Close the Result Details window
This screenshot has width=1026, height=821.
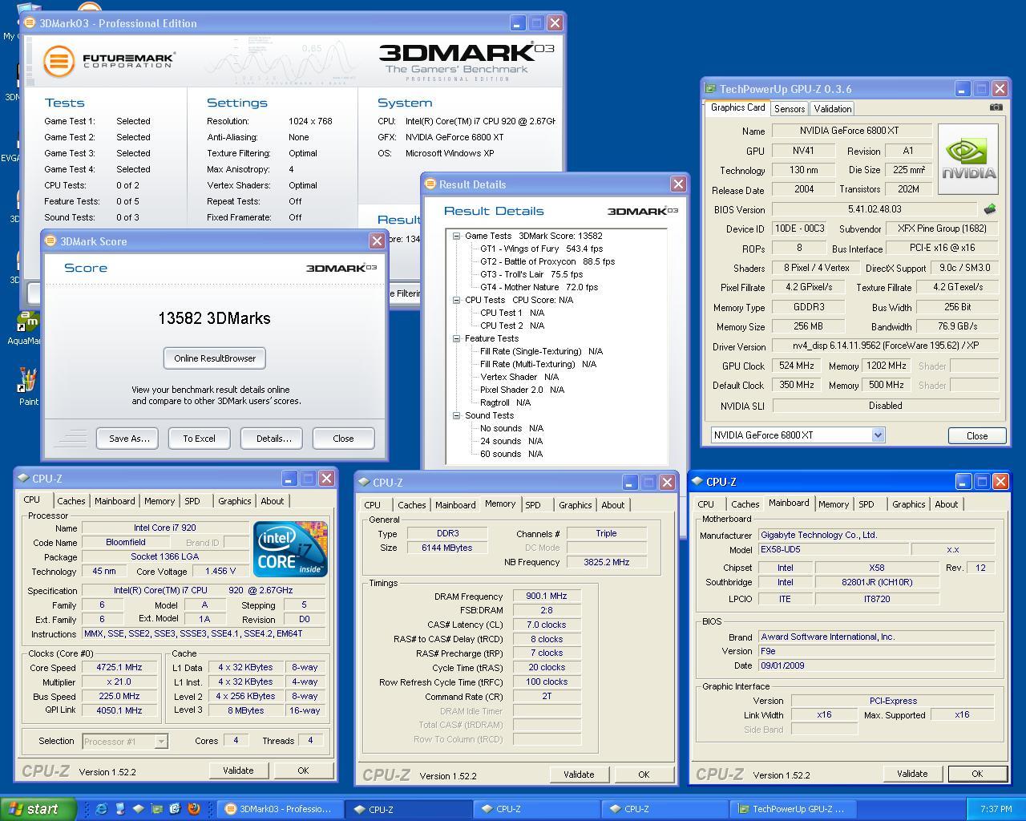(x=678, y=184)
